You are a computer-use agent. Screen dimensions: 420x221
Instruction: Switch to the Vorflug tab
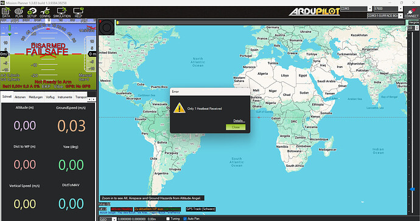[x=50, y=97]
